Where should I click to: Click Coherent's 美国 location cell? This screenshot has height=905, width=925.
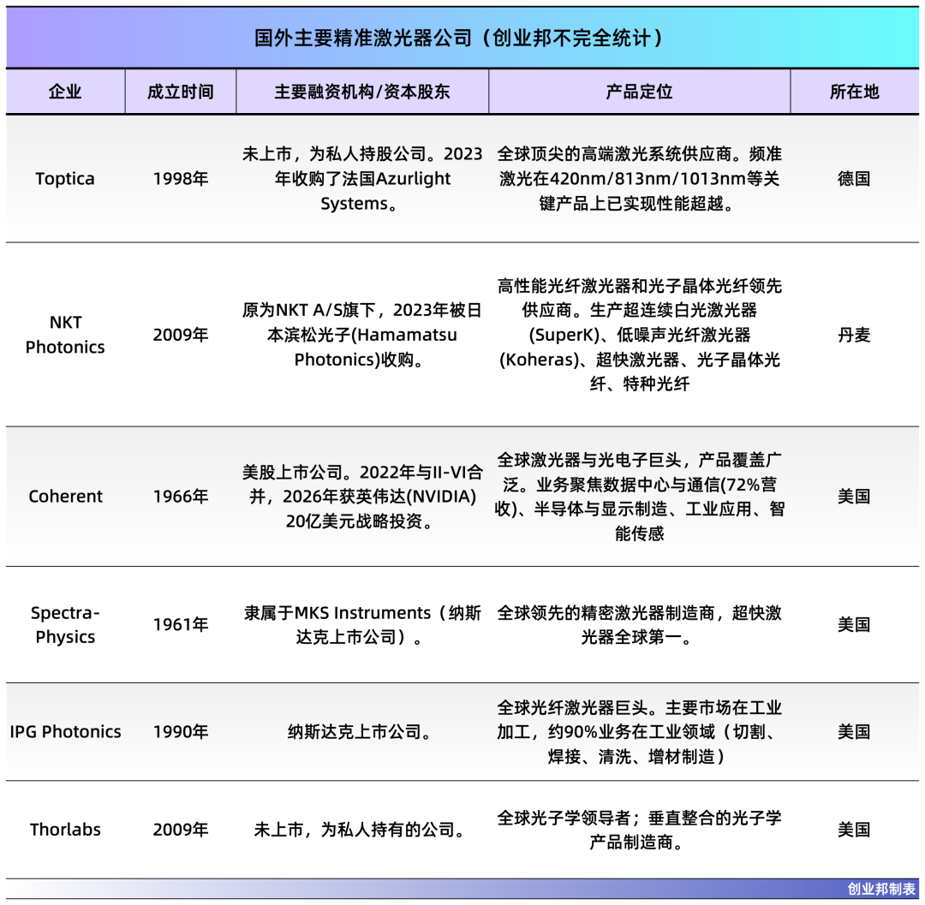854,497
